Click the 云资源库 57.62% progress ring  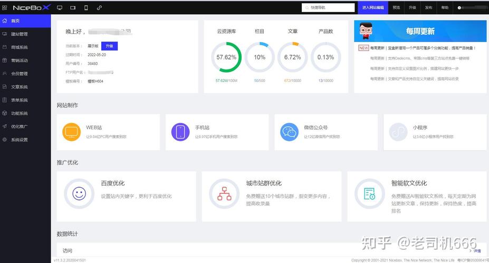(x=226, y=57)
